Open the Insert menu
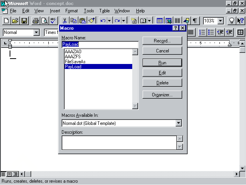Viewport: 246px width, 185px height. click(x=55, y=11)
